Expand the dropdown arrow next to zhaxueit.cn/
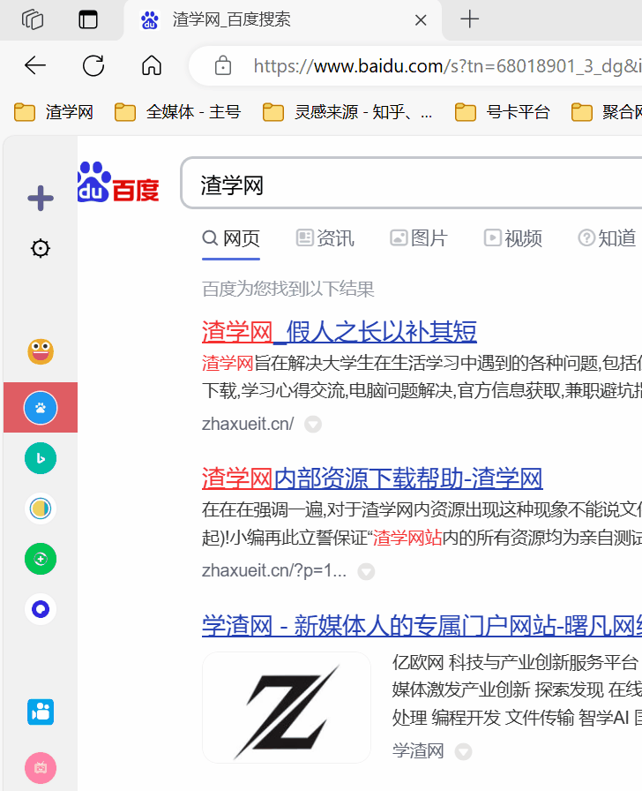The width and height of the screenshot is (642, 791). 313,425
